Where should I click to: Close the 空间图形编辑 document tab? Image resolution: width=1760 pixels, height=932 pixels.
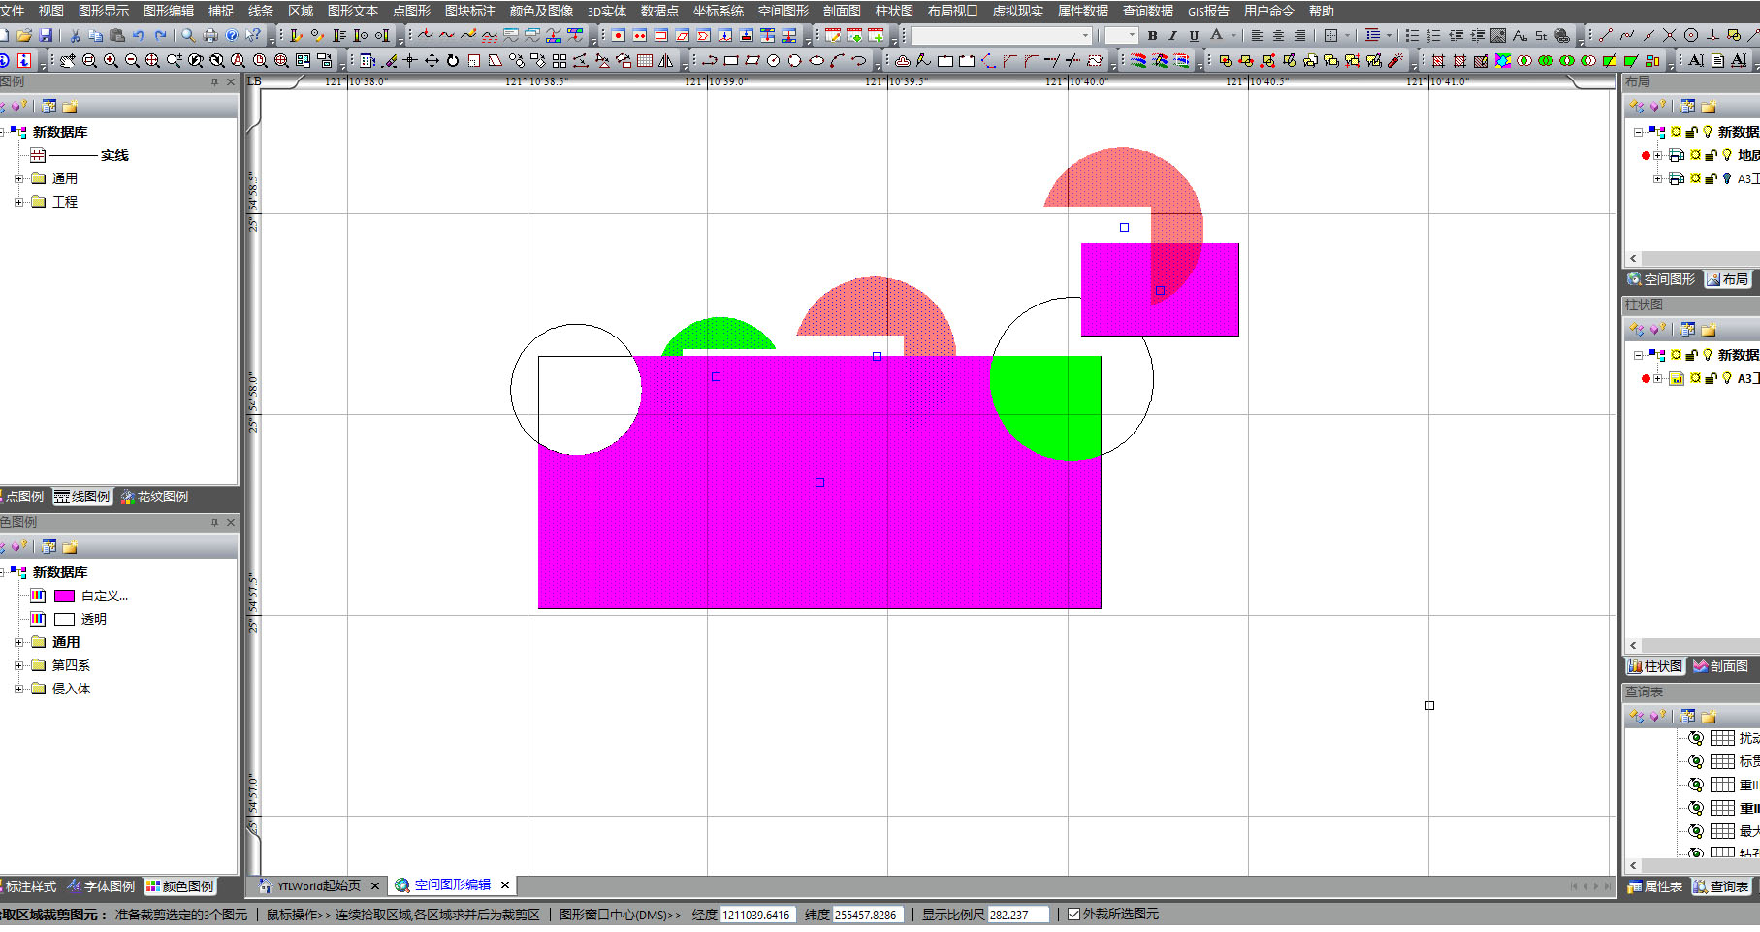(505, 885)
